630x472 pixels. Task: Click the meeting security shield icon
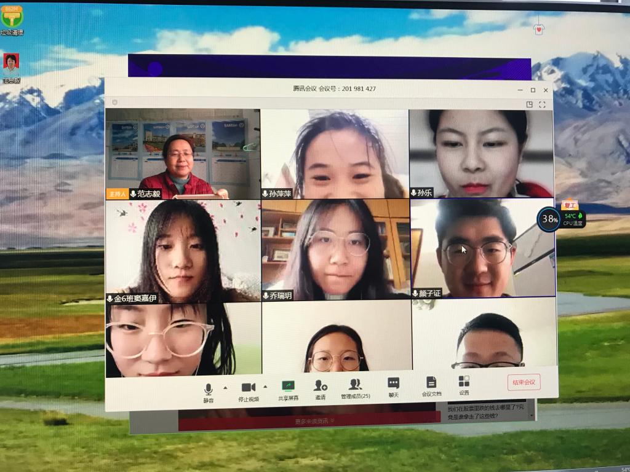tap(114, 102)
